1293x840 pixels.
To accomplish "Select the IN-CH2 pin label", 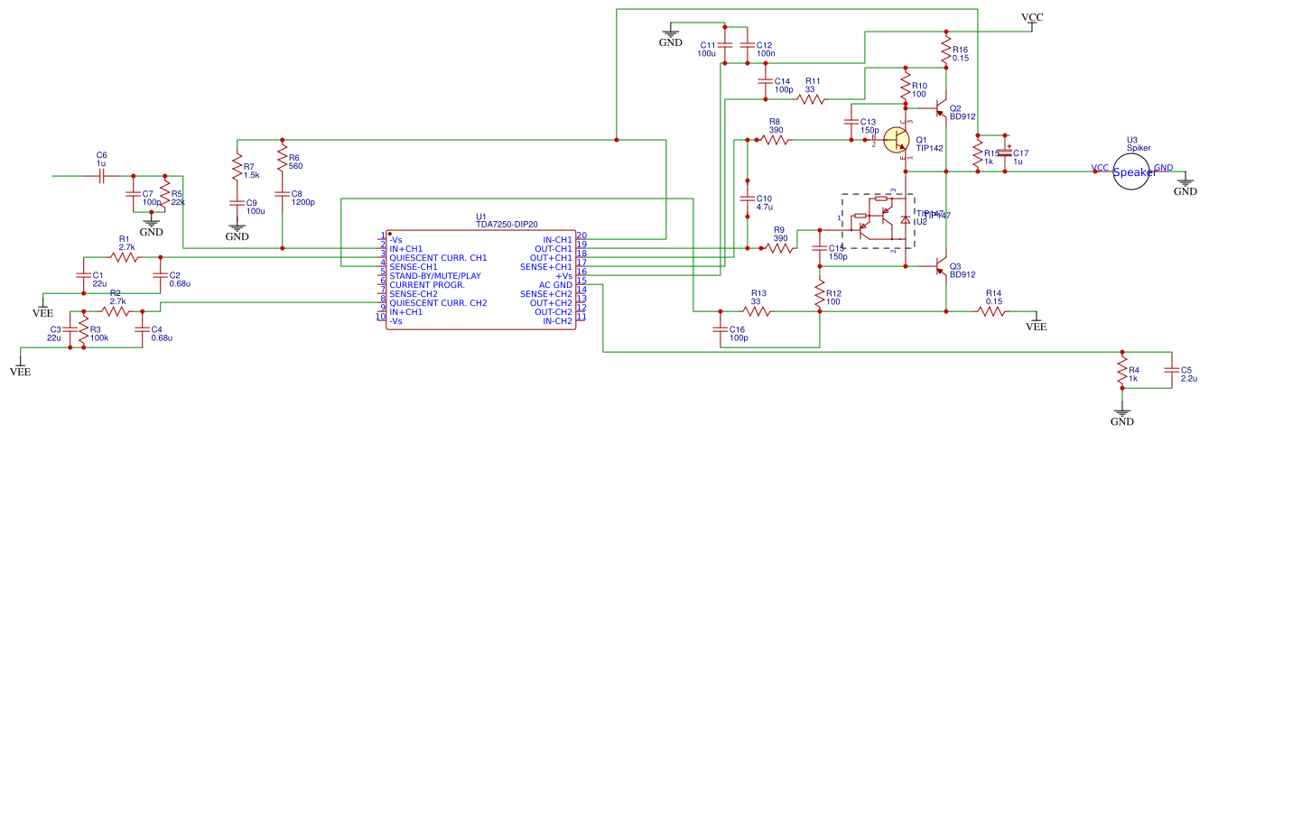I will coord(557,321).
